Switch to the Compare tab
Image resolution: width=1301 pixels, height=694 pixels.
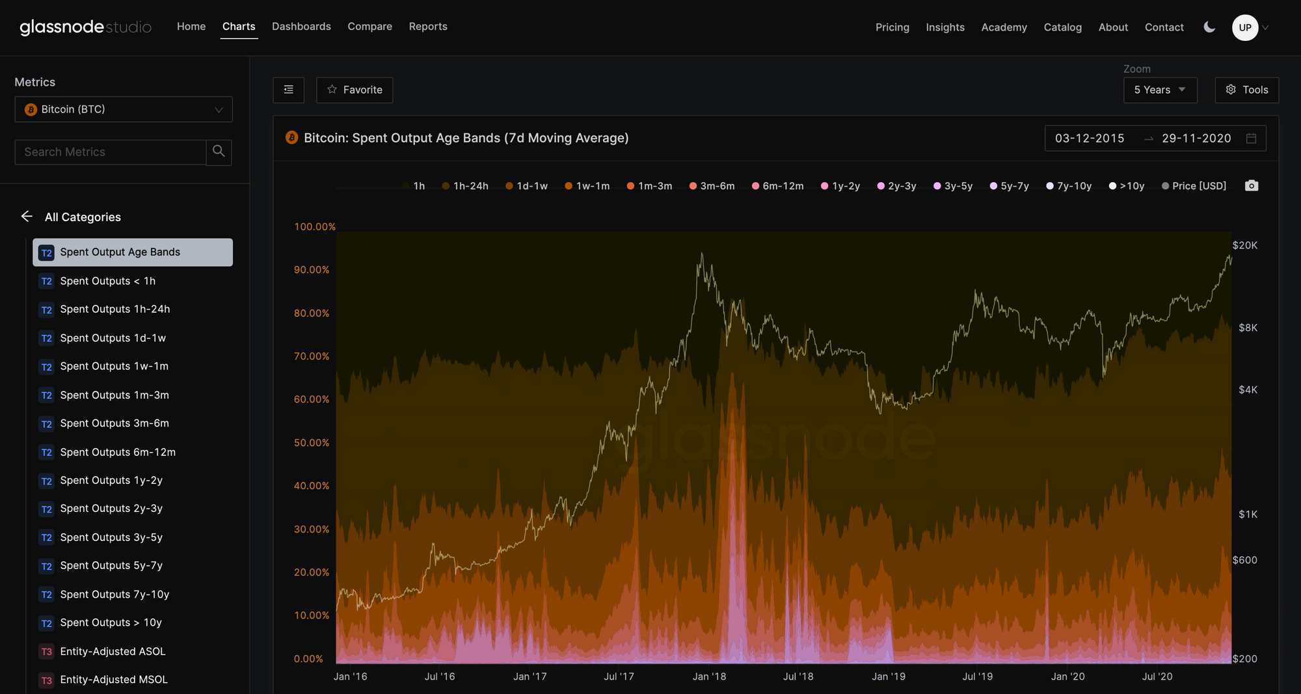pyautogui.click(x=369, y=27)
